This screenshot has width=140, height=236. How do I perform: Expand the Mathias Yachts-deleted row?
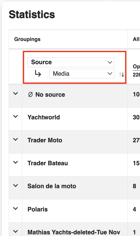(x=15, y=231)
